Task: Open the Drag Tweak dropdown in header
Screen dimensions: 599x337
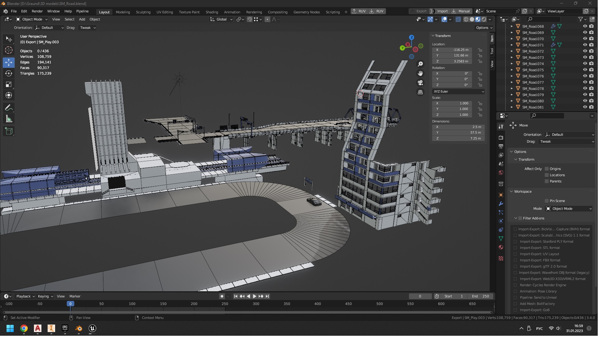Action: click(88, 28)
